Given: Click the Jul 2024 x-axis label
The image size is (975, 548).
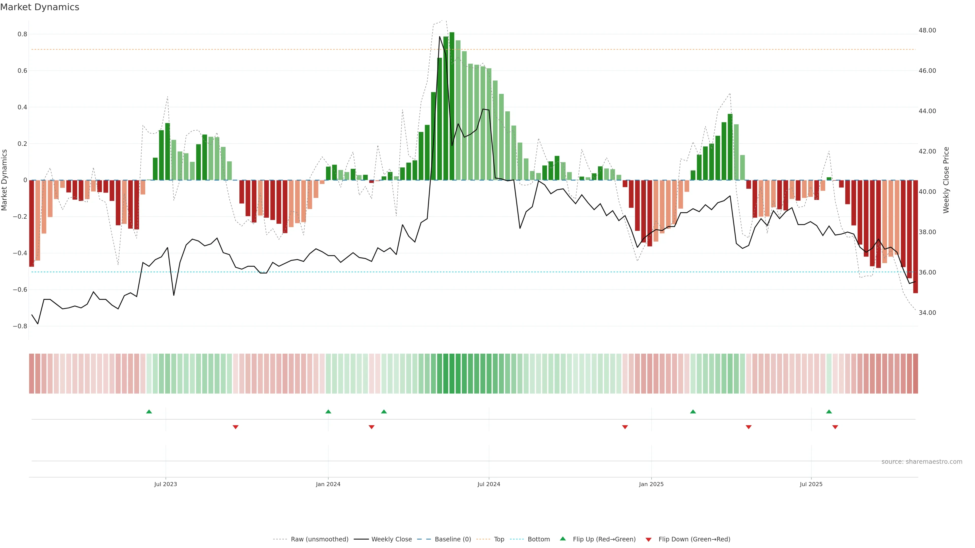Looking at the screenshot, I should (x=489, y=484).
